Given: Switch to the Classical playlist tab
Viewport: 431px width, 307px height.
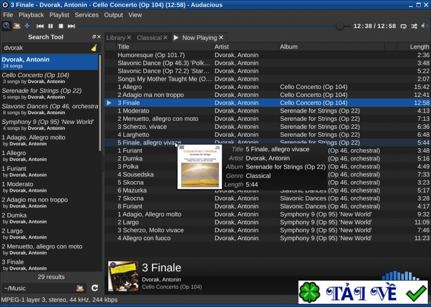Looking at the screenshot, I should (149, 38).
